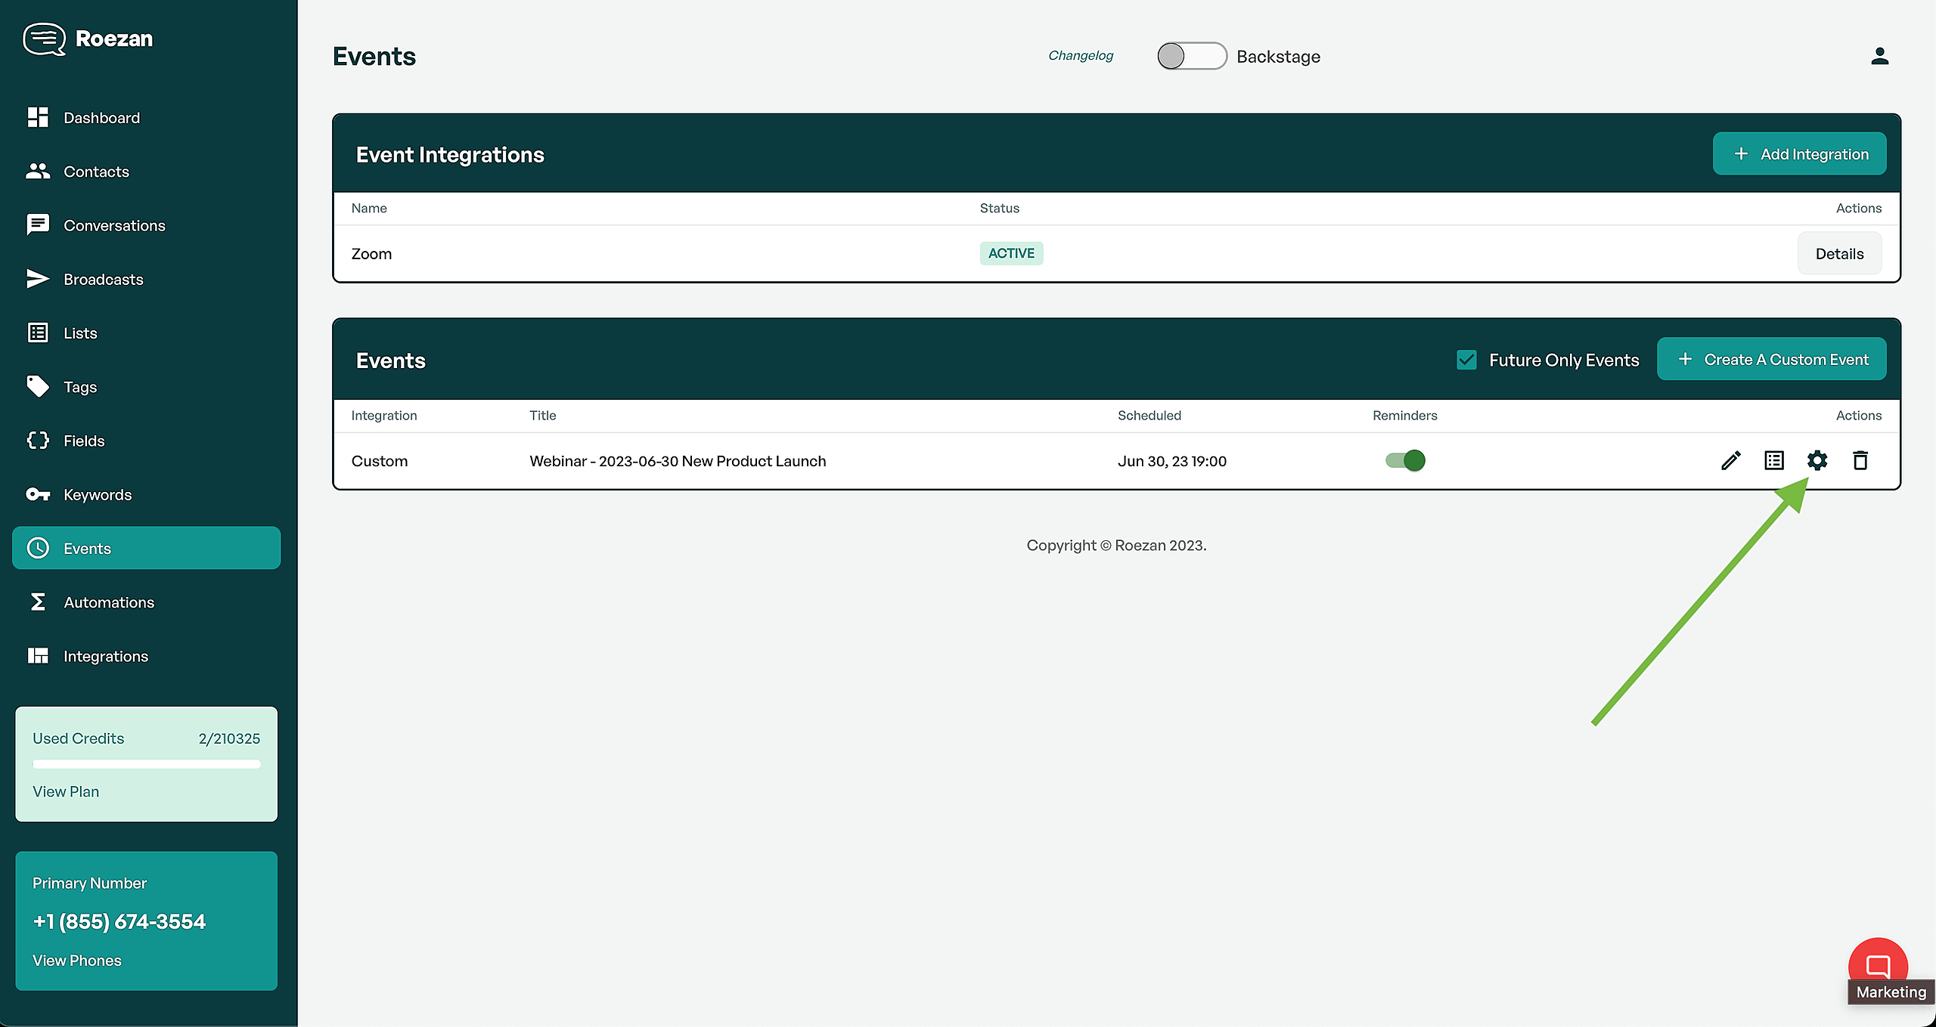Delete the Webinar event with trash icon
Viewport: 1936px width, 1027px height.
(1860, 460)
